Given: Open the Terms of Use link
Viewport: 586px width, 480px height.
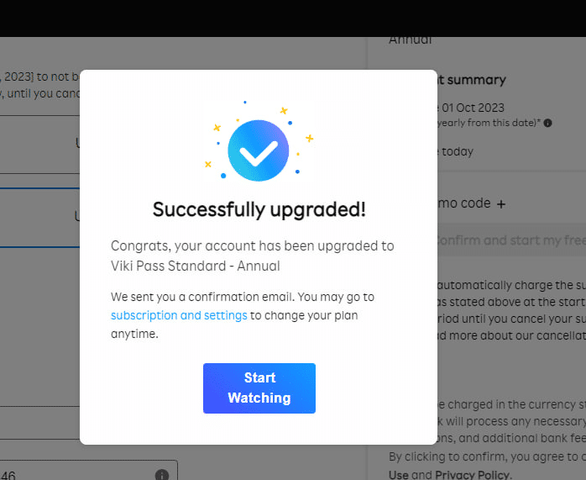Looking at the screenshot, I should (398, 475).
